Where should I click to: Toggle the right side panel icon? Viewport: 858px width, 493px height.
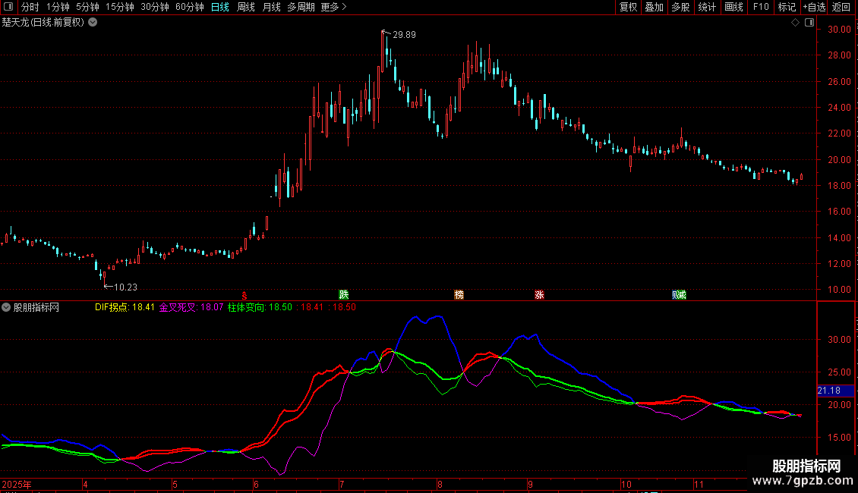tap(808, 23)
